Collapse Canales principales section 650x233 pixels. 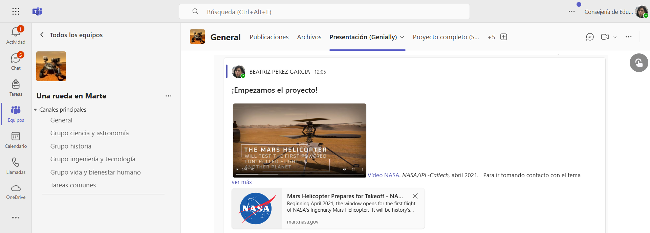click(35, 110)
